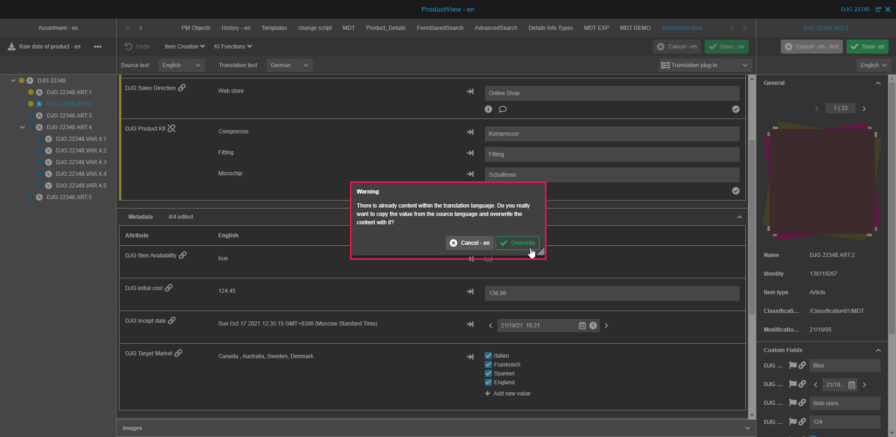896x437 pixels.
Task: Click Cancel - en in Warning dialog
Action: click(x=469, y=243)
